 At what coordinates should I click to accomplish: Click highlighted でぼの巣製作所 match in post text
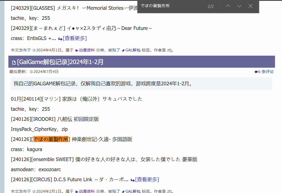tap(51, 139)
